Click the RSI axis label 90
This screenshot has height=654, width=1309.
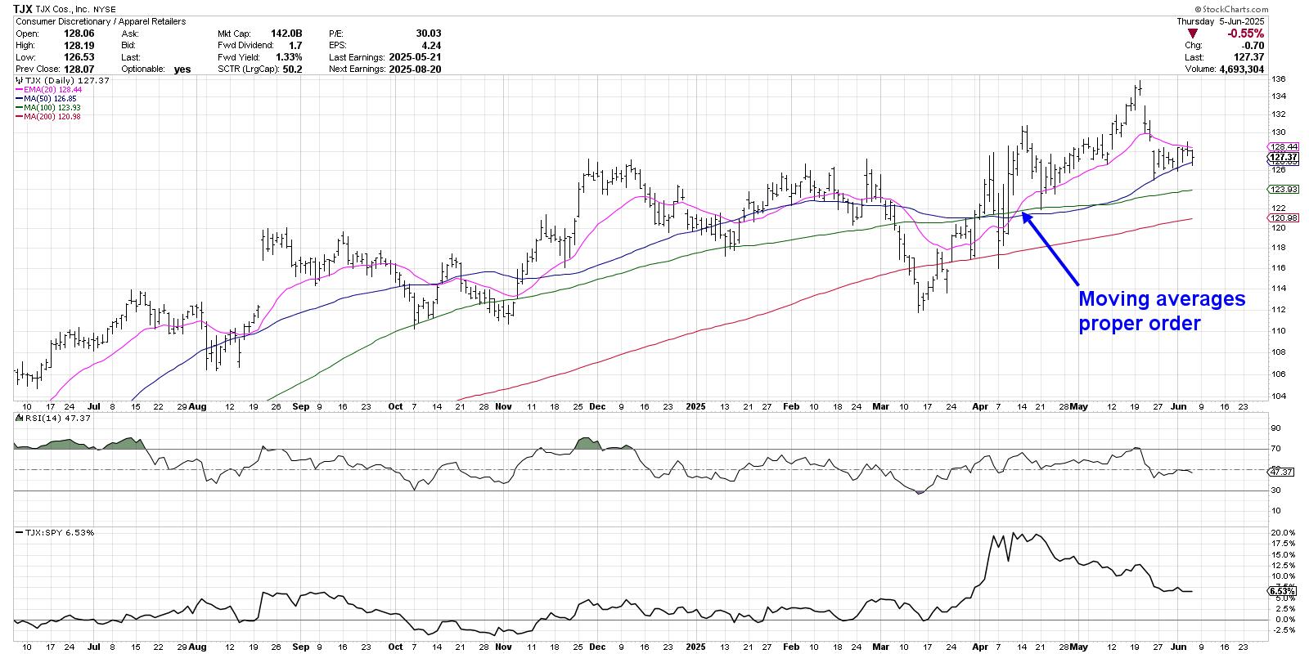(x=1275, y=428)
